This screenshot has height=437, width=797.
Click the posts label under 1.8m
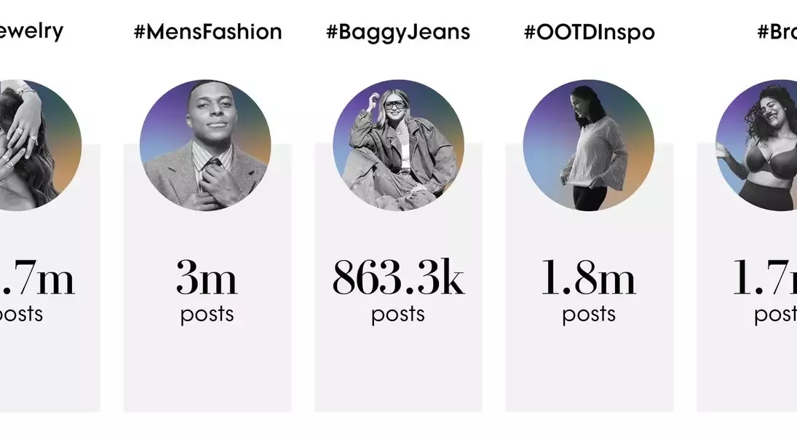pyautogui.click(x=589, y=315)
